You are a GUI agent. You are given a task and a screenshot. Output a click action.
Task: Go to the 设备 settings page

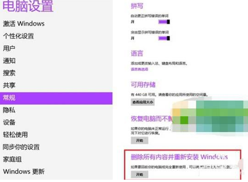tap(9, 123)
